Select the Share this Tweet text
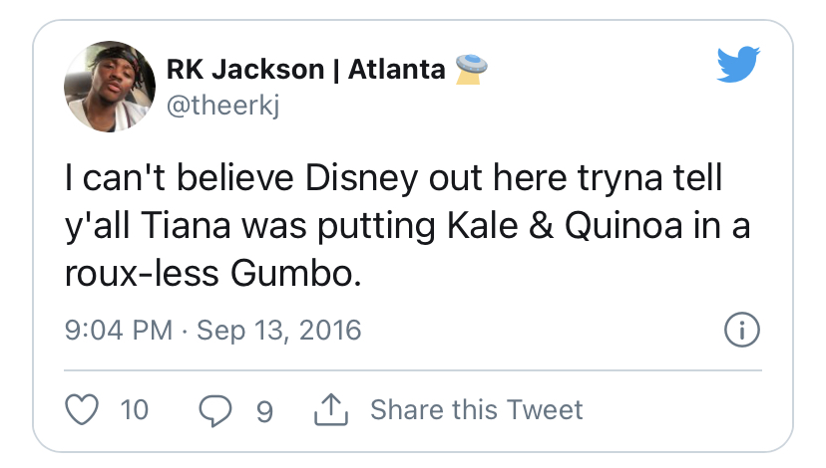 coord(476,409)
